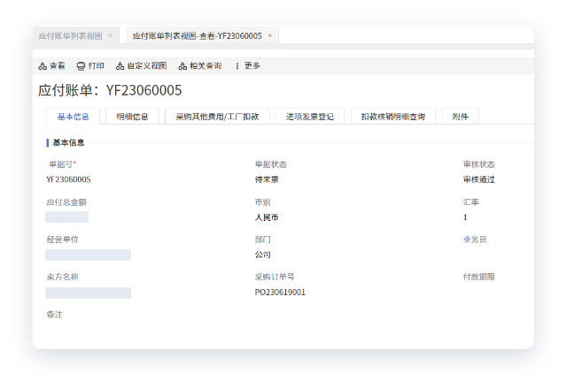The width and height of the screenshot is (566, 388).
Task: Close the 查看-YF23060005 tab
Action: coord(270,36)
